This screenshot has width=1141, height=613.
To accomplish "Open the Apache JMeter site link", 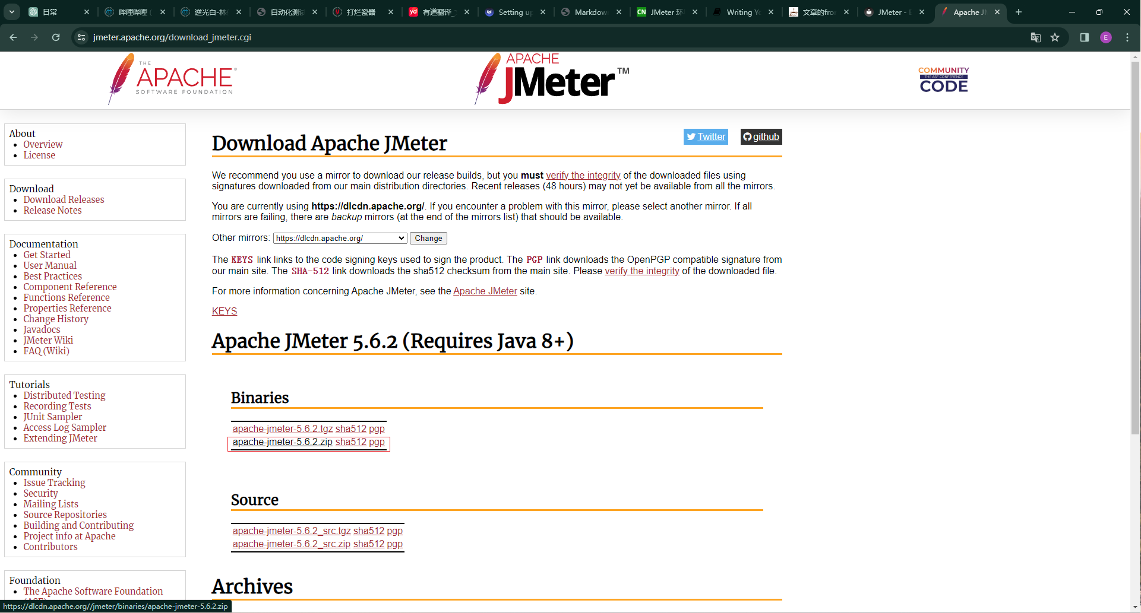I will coord(485,291).
